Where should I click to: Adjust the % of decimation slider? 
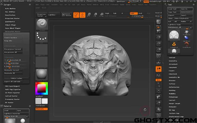[x=15, y=60]
